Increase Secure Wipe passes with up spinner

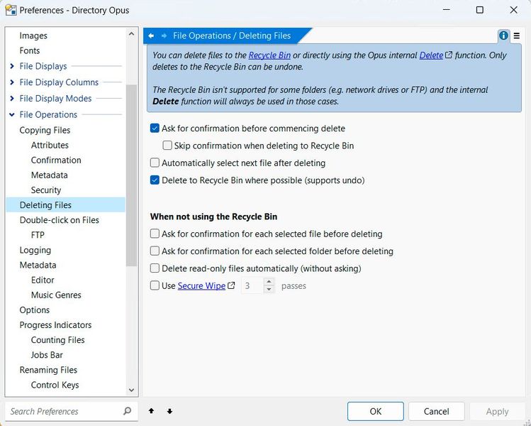tap(269, 282)
